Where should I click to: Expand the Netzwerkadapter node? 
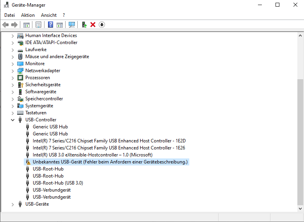[x=12, y=71]
